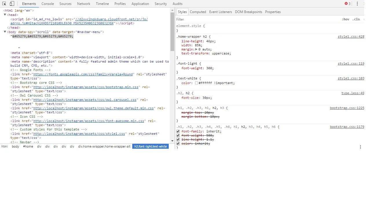
Task: Select the body breadcrumb
Action: pos(16,146)
